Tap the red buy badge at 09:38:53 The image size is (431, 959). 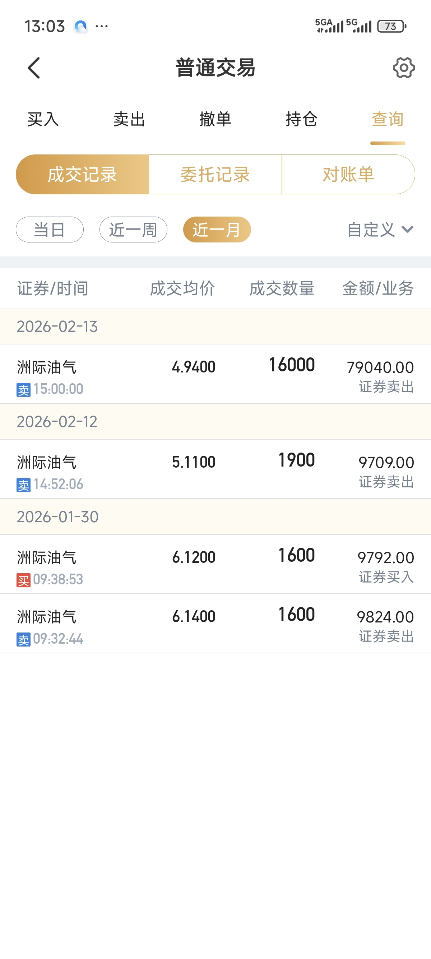pyautogui.click(x=23, y=580)
